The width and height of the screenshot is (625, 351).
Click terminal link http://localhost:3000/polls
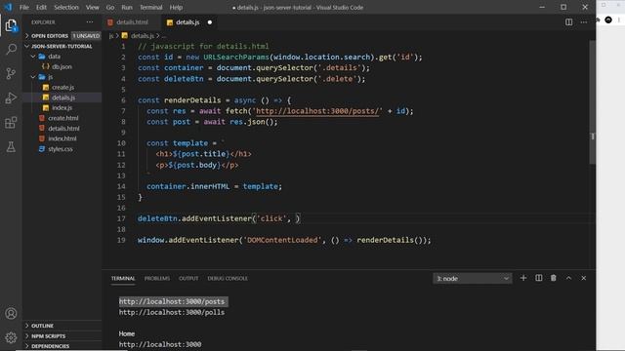172,312
